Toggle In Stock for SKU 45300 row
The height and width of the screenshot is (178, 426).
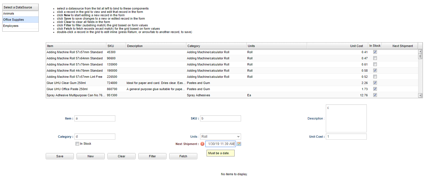(x=375, y=52)
